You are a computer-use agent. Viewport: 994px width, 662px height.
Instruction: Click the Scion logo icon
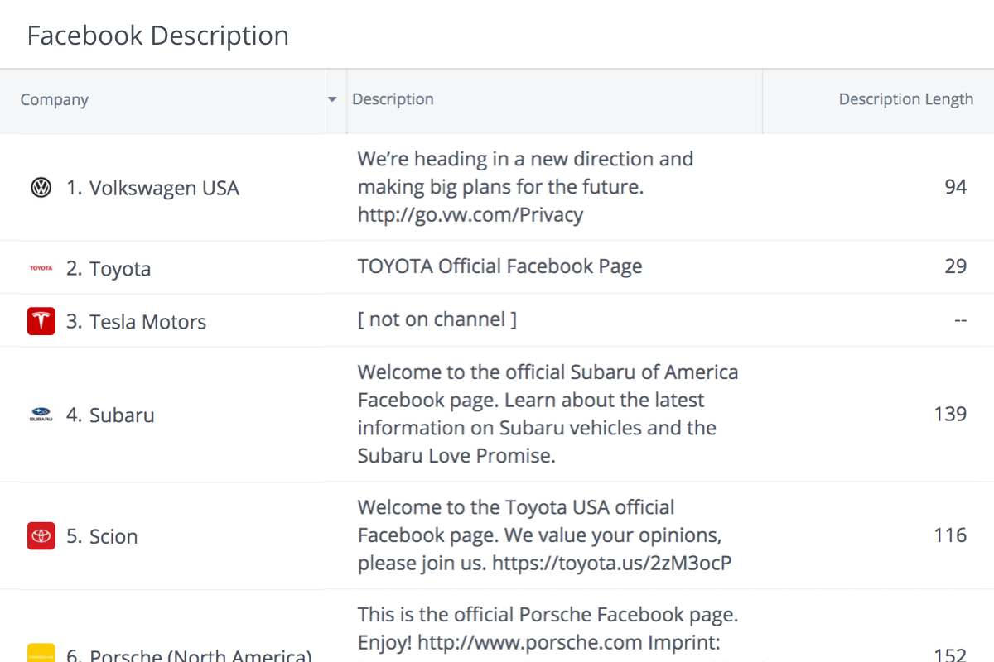tap(41, 536)
